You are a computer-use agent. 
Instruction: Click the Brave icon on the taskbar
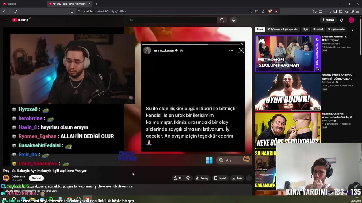click(x=88, y=199)
